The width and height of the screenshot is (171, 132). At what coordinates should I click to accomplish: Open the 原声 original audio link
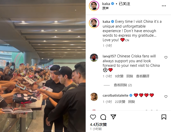coord(105,8)
